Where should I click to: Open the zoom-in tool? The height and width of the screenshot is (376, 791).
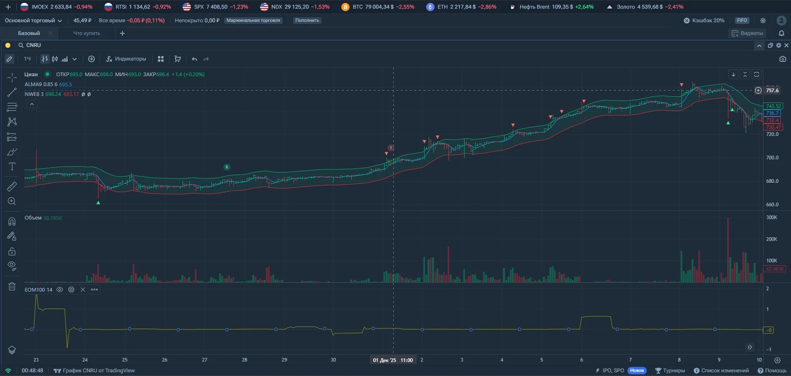pyautogui.click(x=12, y=201)
